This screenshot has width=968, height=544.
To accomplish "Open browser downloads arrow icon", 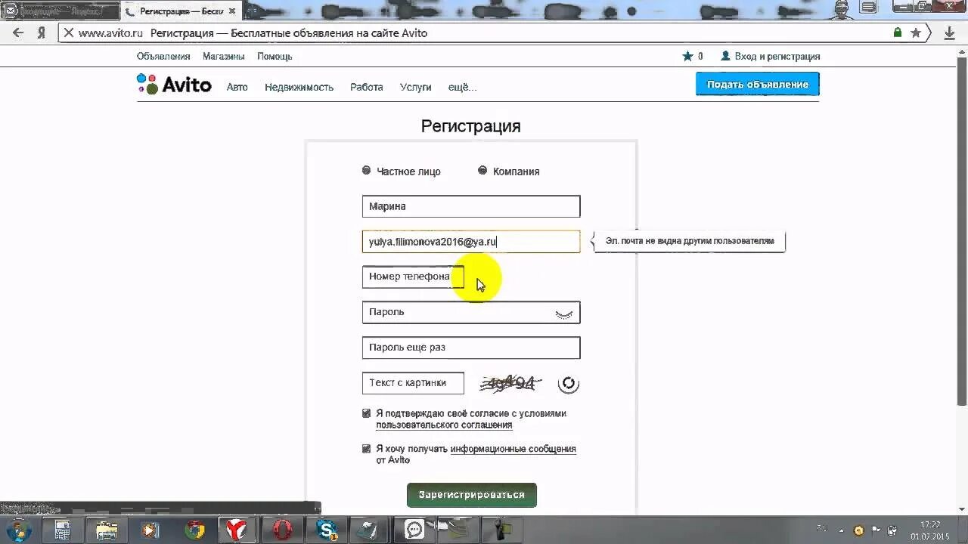I will 950,33.
